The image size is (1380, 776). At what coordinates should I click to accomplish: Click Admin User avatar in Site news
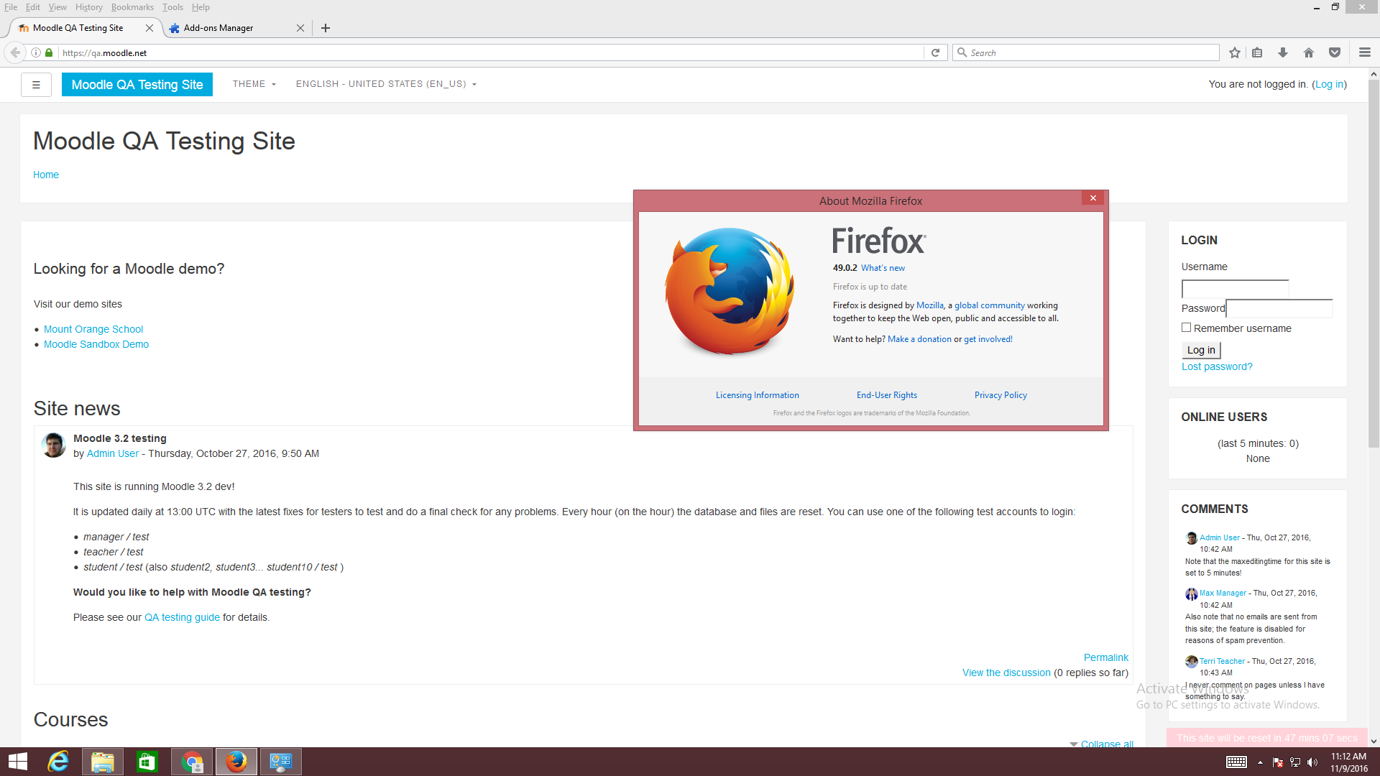(x=54, y=445)
